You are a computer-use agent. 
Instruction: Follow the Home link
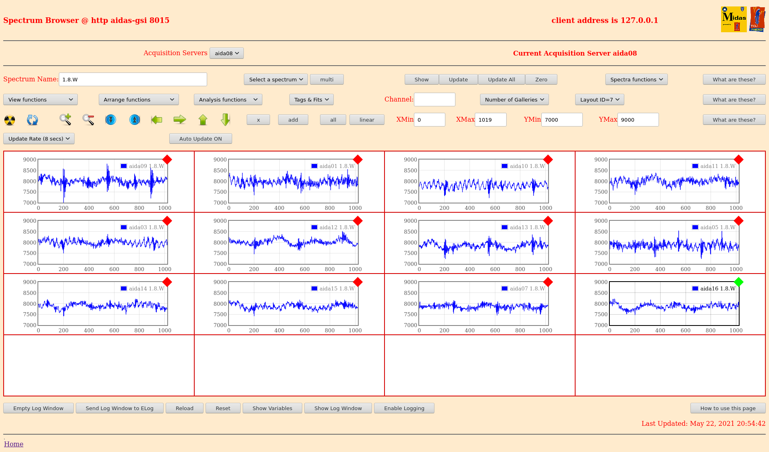(x=14, y=444)
